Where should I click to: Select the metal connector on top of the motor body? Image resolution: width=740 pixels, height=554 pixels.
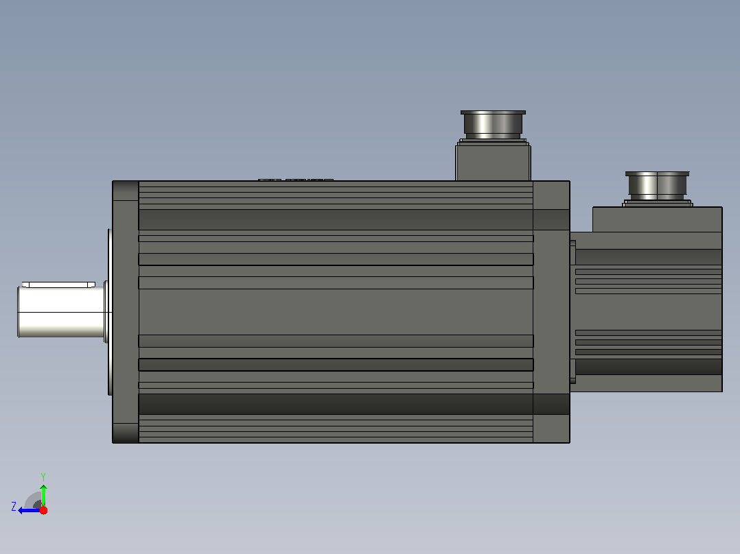pos(493,125)
